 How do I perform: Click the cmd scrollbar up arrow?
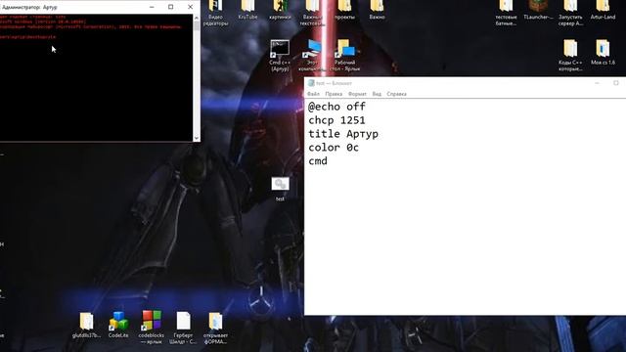196,18
